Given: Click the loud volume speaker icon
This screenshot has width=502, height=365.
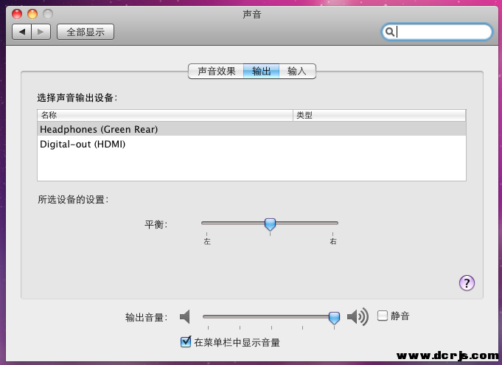Looking at the screenshot, I should click(358, 316).
